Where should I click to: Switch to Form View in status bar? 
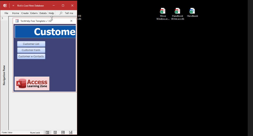click(47, 132)
